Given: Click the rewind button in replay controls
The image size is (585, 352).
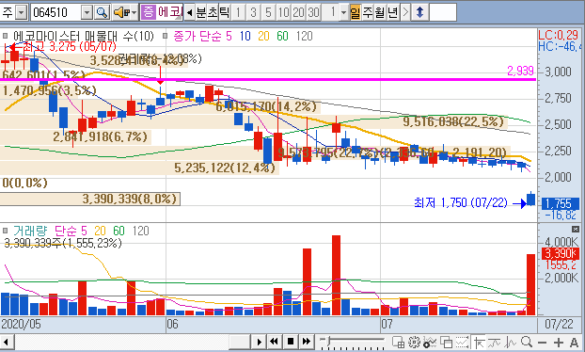Looking at the screenshot, I should coord(275,342).
